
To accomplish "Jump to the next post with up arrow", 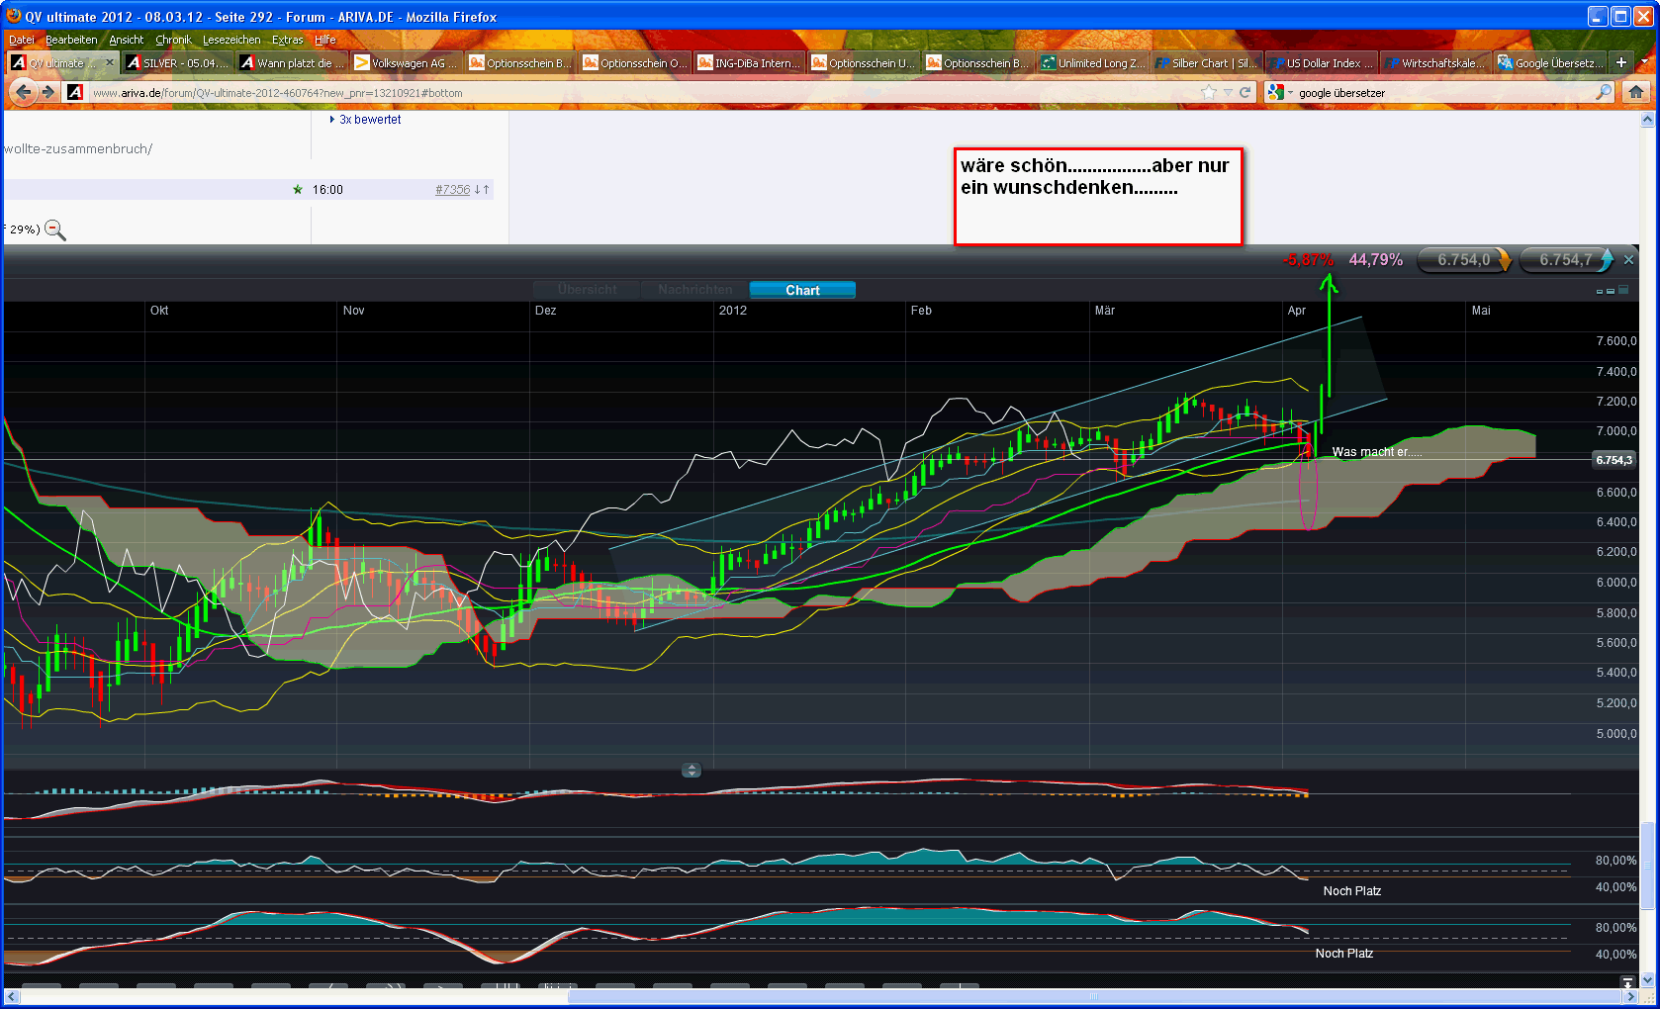I will pyautogui.click(x=486, y=190).
